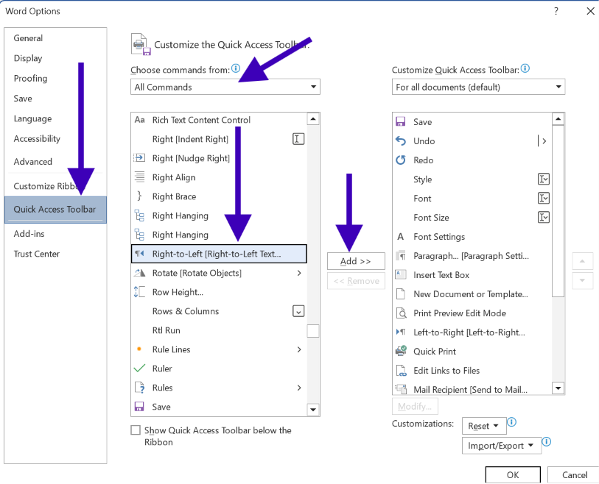This screenshot has width=599, height=484.
Task: Click the info icon next to Reset
Action: click(x=511, y=422)
